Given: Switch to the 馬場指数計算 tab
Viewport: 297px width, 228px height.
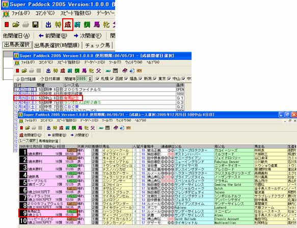Looking at the screenshot, I should pos(49,141).
